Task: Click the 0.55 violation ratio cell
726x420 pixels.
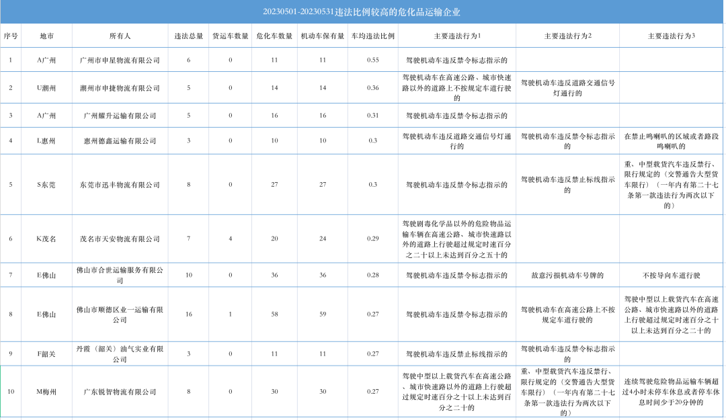Action: [x=372, y=60]
